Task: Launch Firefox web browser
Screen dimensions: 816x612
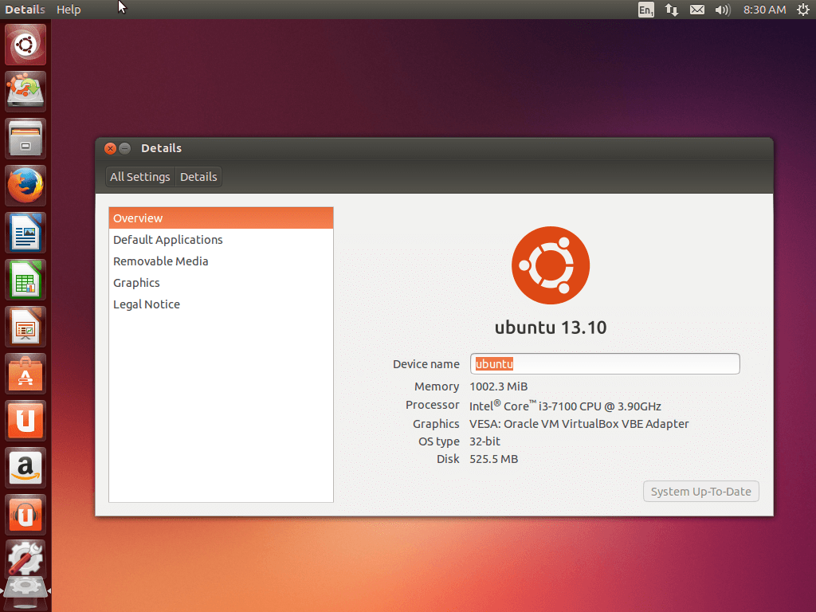Action: (25, 186)
